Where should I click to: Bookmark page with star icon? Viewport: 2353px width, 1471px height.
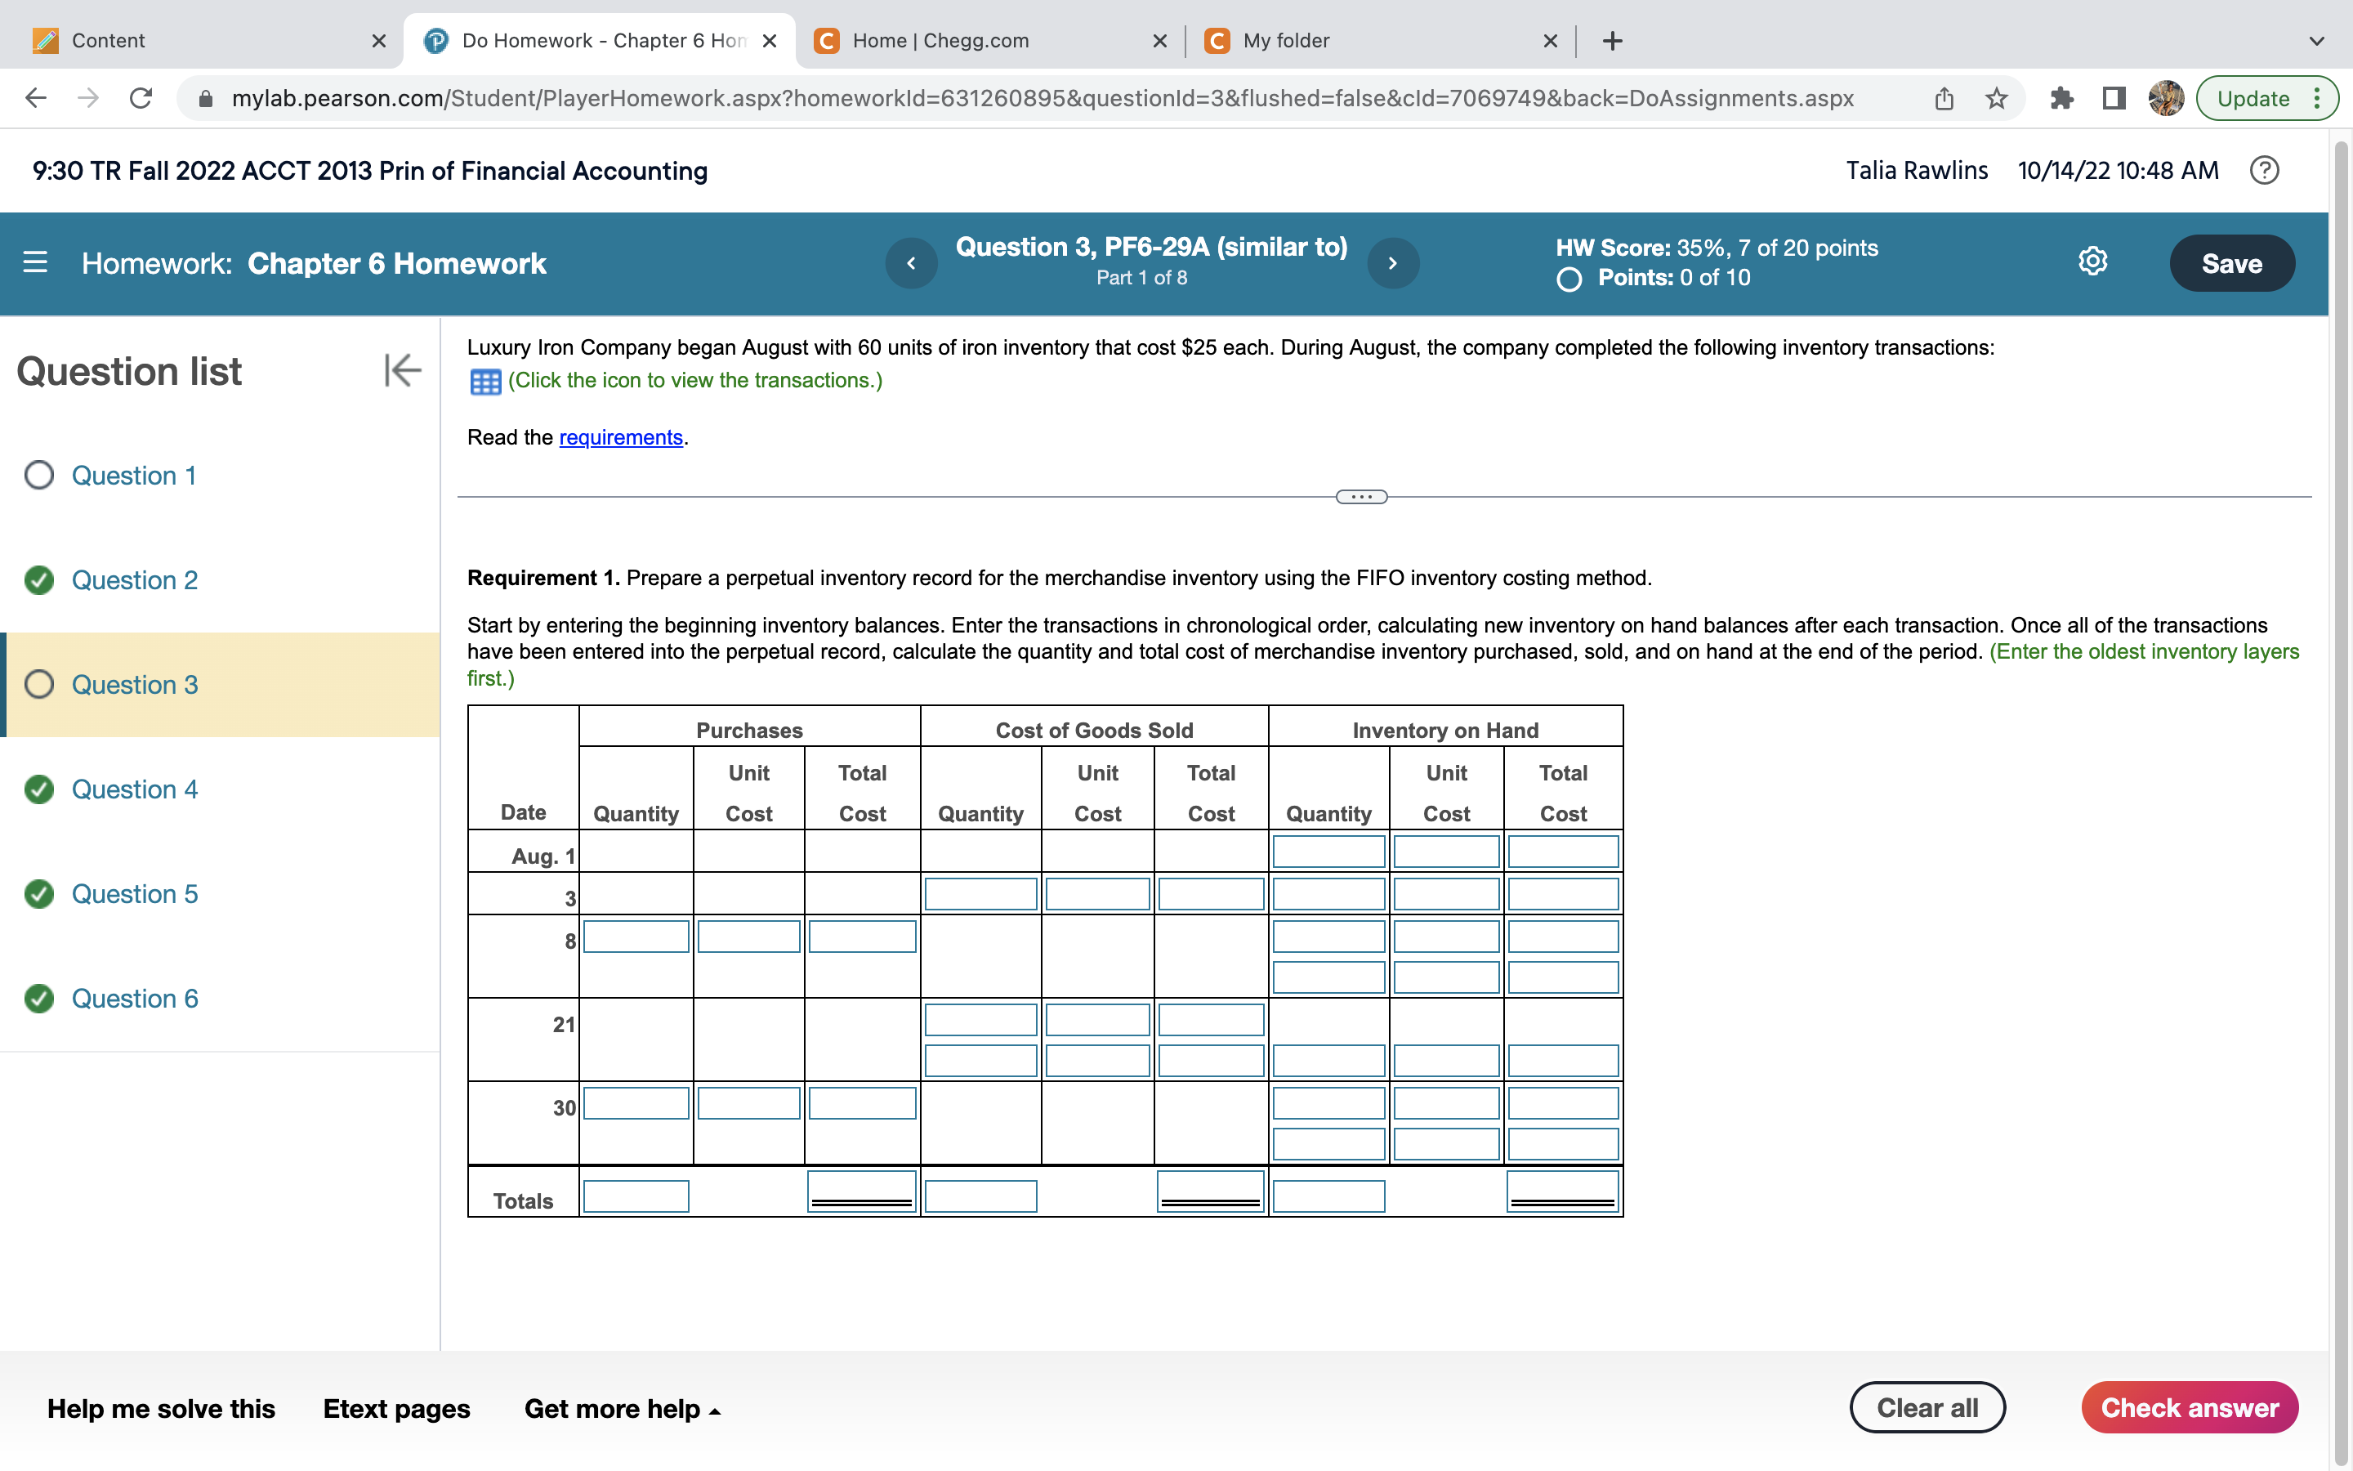tap(1996, 98)
